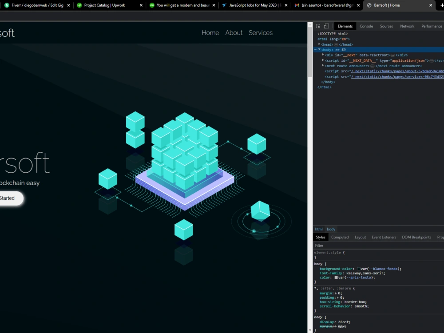Image resolution: width=444 pixels, height=333 pixels.
Task: Switch to the Console panel
Action: (366, 26)
